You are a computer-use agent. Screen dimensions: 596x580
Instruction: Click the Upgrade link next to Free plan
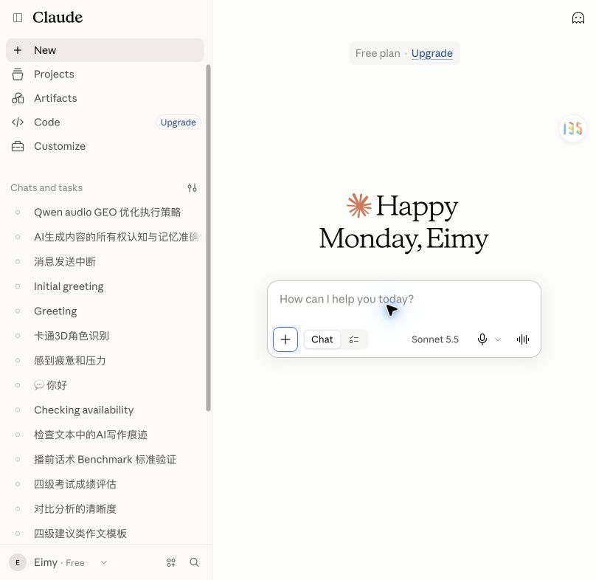coord(432,53)
